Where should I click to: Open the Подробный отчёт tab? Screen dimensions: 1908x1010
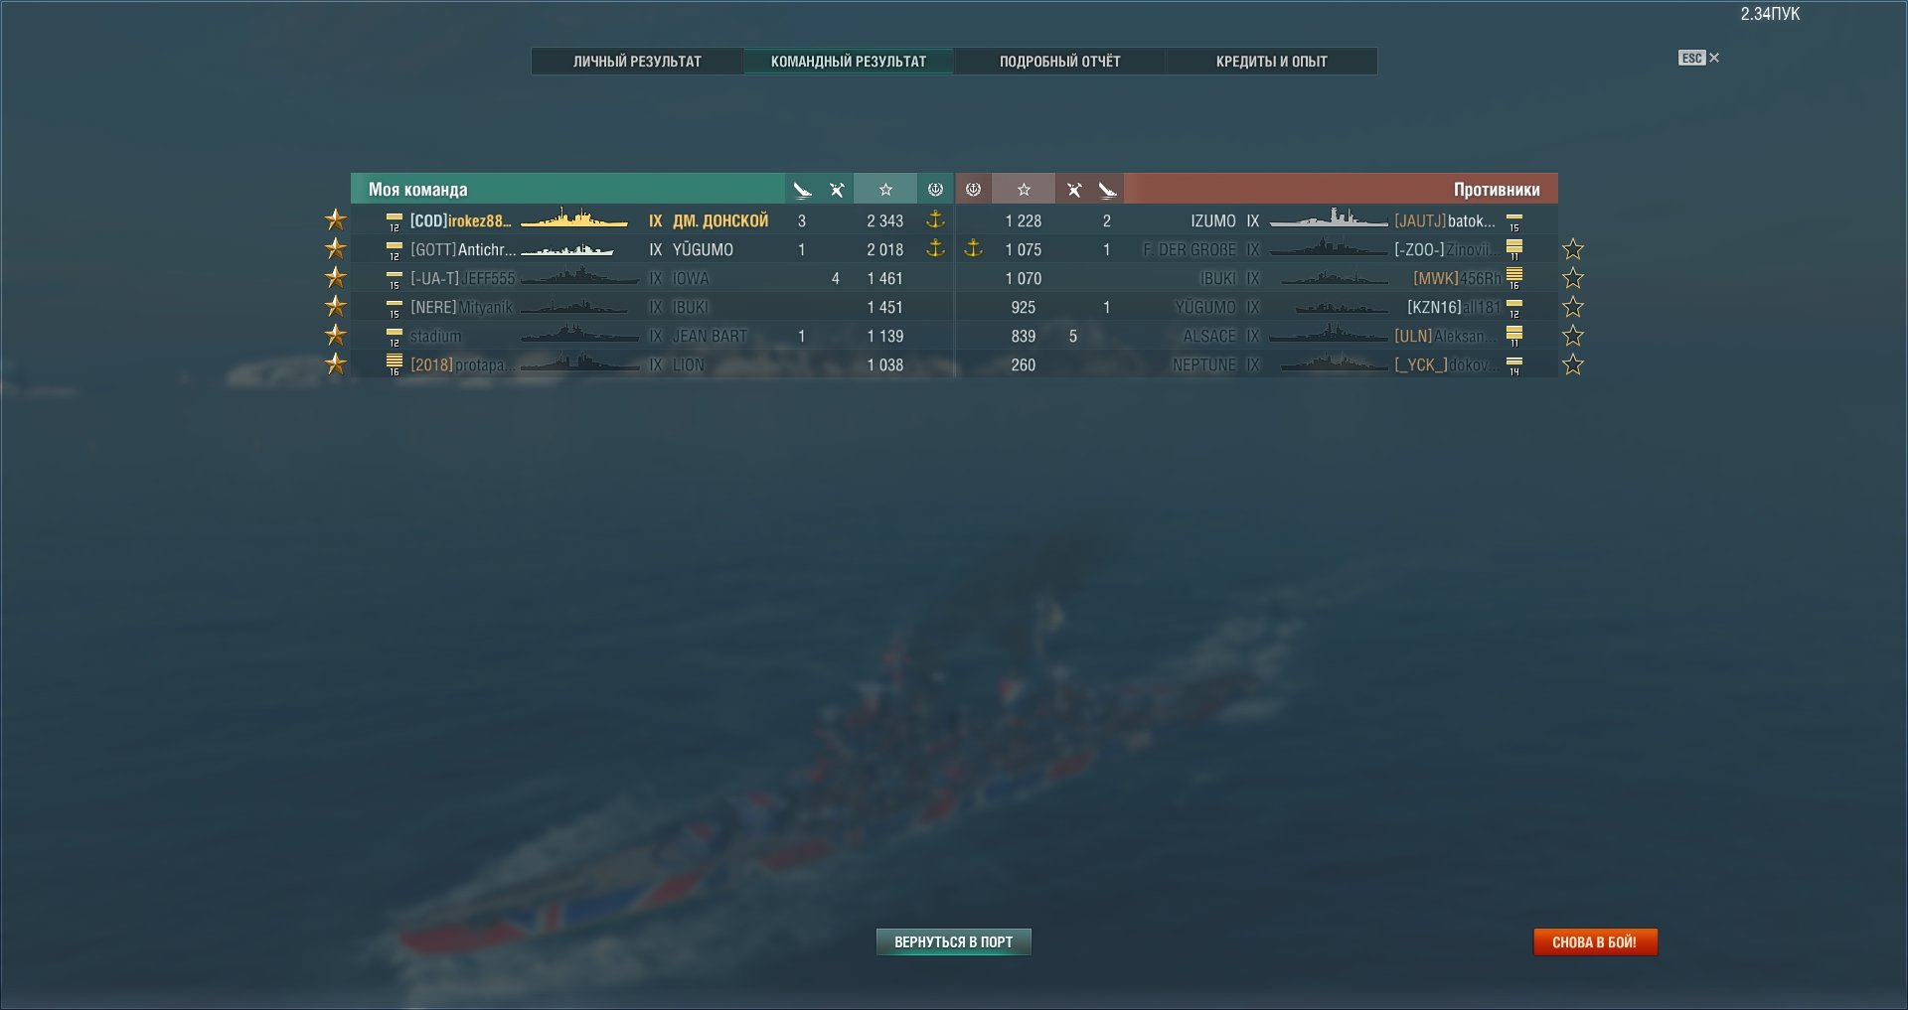tap(1059, 62)
